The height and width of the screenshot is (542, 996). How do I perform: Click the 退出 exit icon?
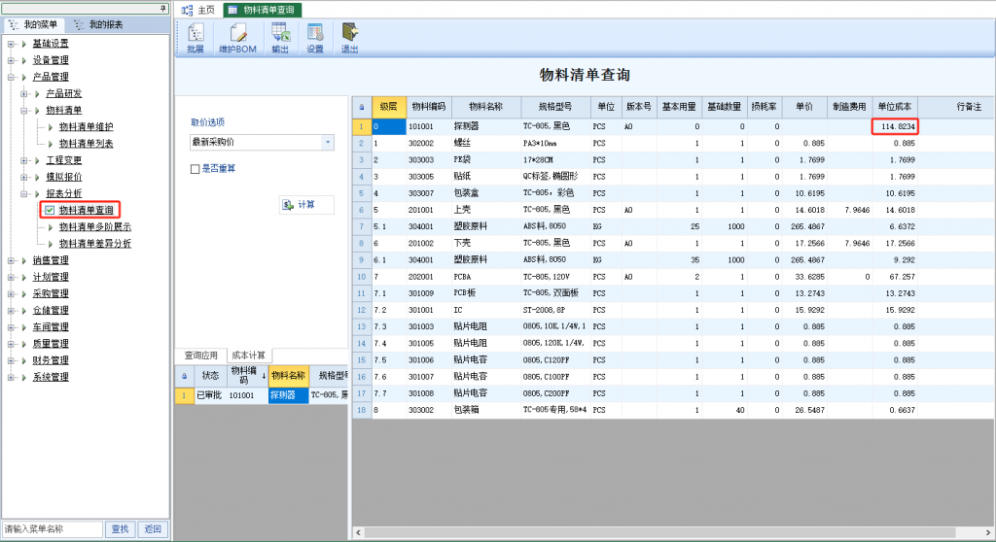point(349,35)
